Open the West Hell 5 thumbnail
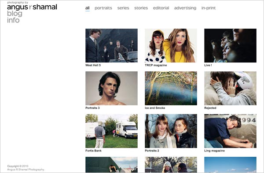 (111, 45)
